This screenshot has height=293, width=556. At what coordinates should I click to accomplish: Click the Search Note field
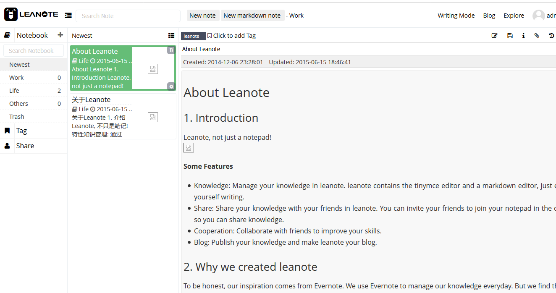128,16
